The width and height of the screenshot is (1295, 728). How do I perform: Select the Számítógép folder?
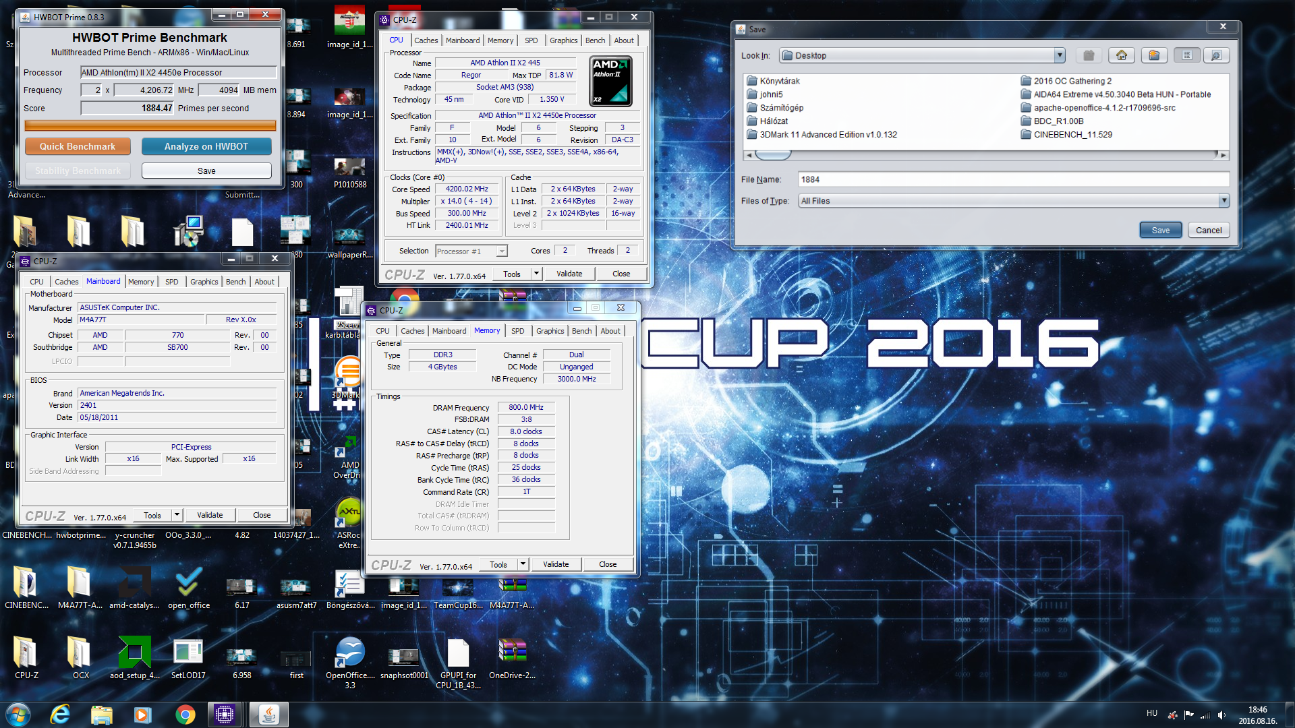(x=775, y=108)
